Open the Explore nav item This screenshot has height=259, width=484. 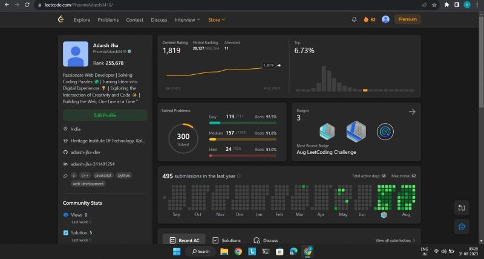tap(82, 19)
